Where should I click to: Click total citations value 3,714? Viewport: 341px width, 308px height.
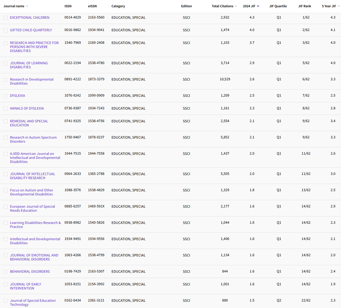pos(225,63)
